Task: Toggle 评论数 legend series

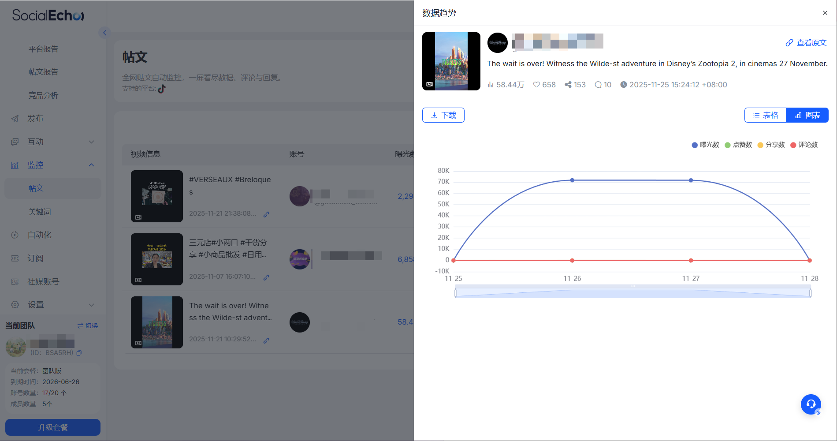Action: [x=804, y=145]
